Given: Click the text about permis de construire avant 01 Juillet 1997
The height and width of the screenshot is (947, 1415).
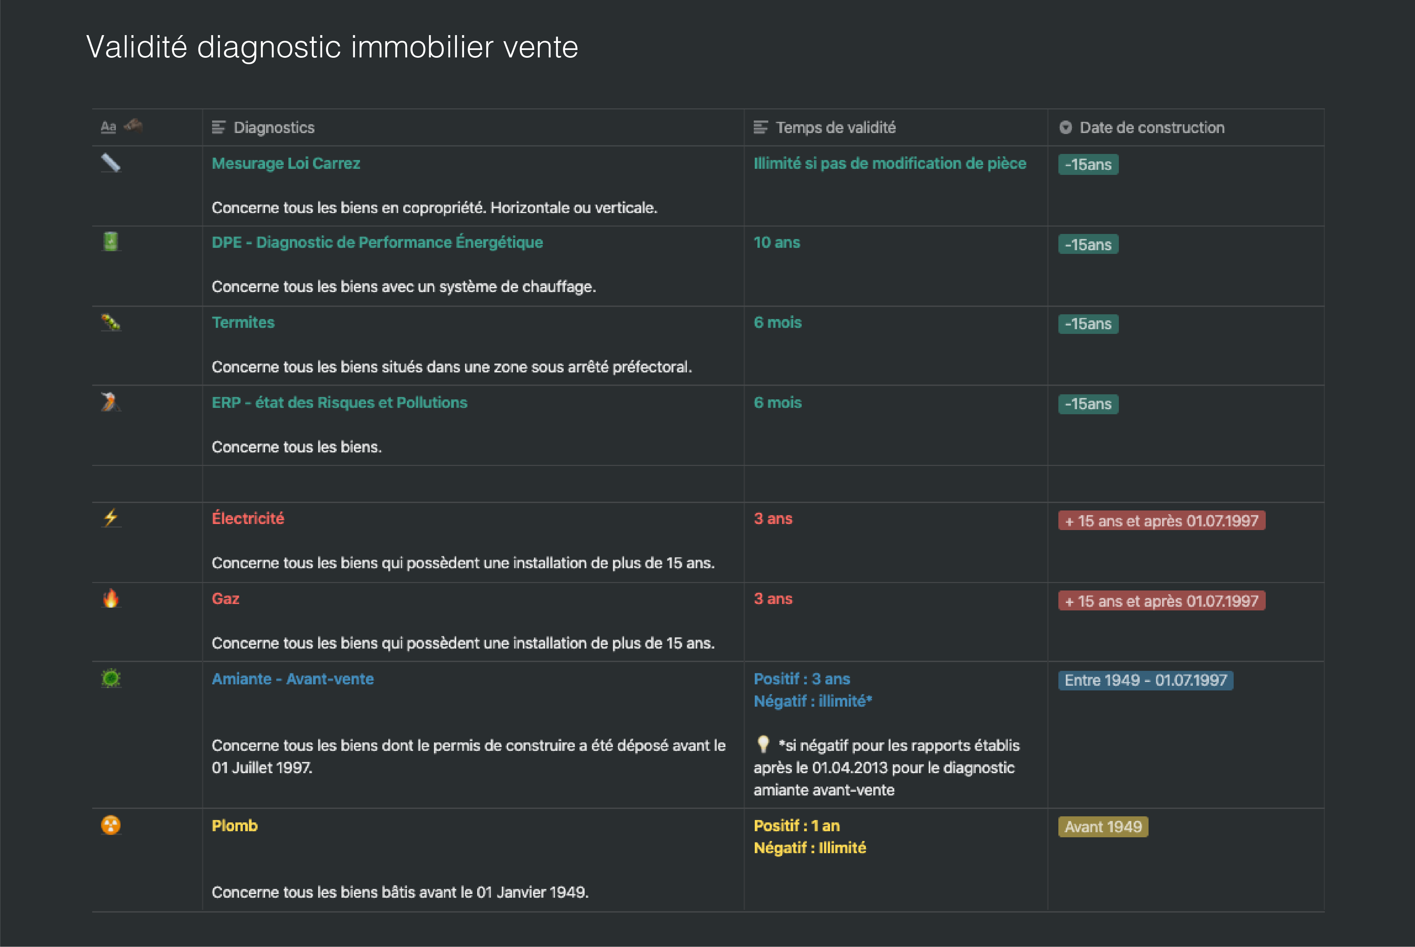Looking at the screenshot, I should (468, 756).
